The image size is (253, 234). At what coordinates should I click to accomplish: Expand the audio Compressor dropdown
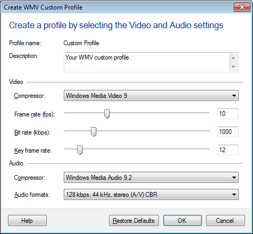coord(151,178)
